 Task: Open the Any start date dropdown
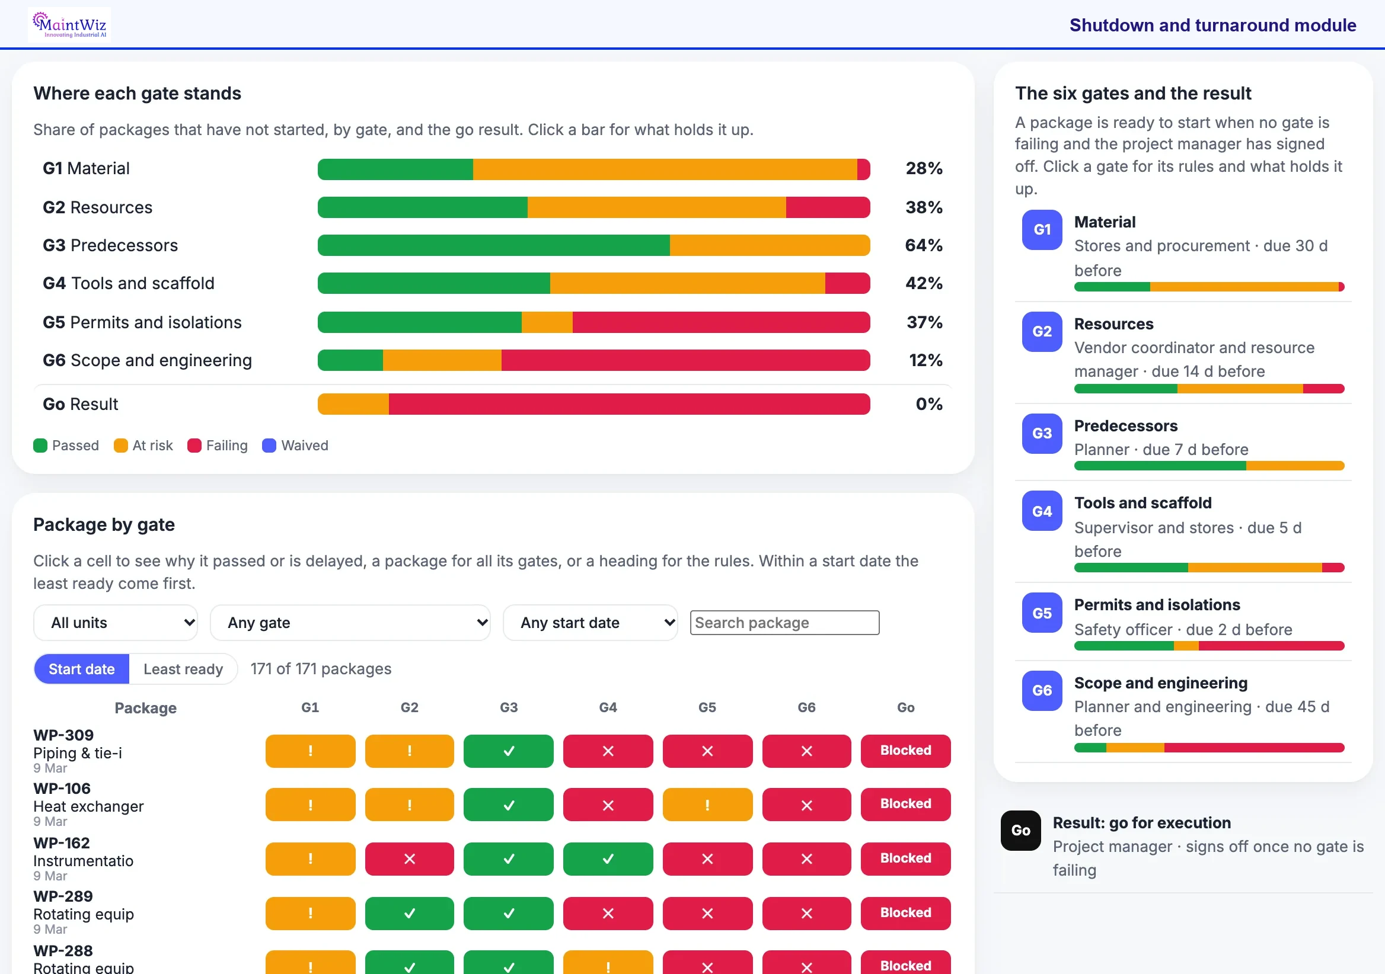point(591,623)
